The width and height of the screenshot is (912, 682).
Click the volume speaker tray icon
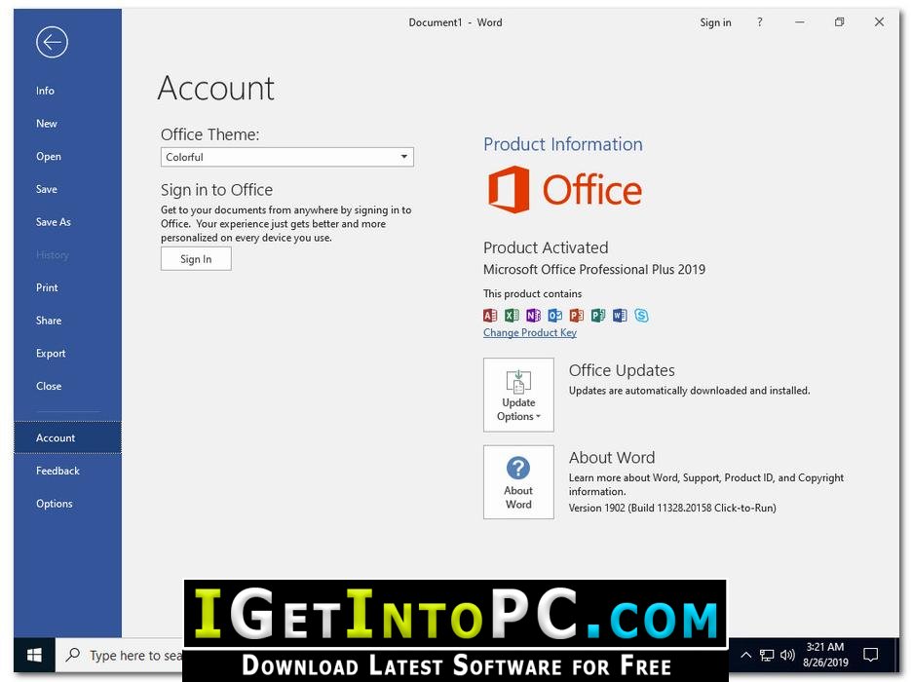tap(787, 656)
